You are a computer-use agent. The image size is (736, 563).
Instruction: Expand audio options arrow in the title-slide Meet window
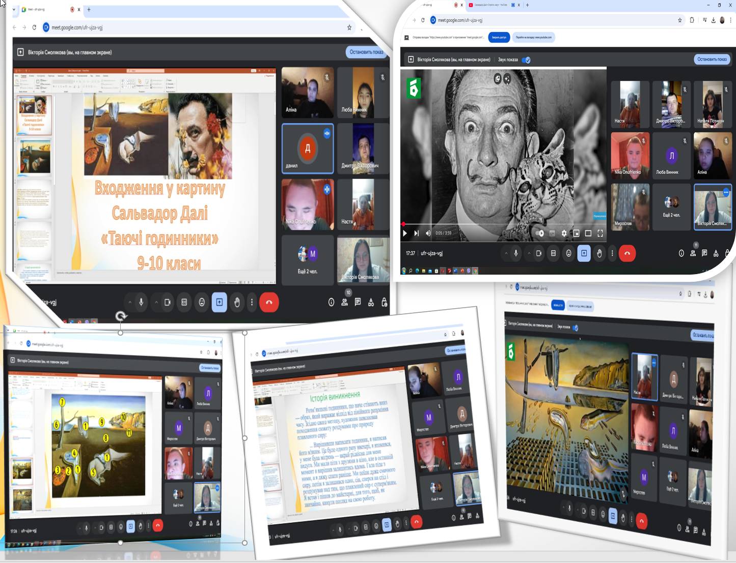130,302
